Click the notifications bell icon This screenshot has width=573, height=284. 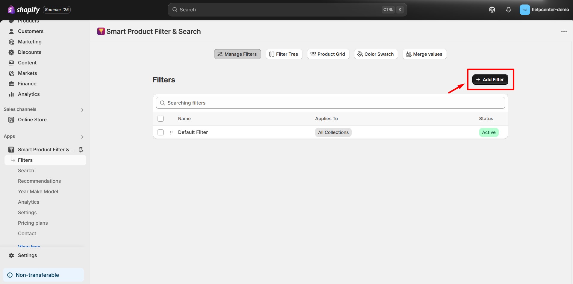click(x=508, y=10)
